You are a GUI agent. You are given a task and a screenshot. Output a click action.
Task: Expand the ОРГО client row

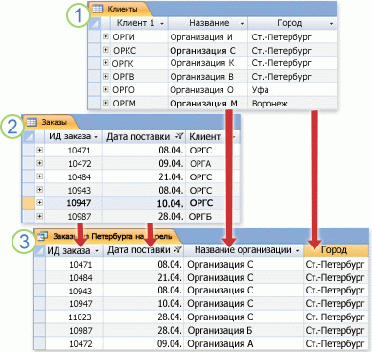[105, 89]
